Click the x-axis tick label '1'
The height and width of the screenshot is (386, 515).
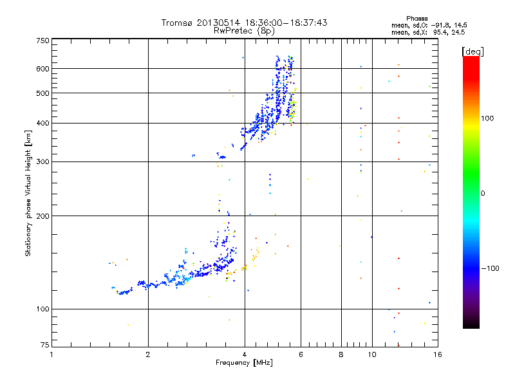(x=51, y=354)
